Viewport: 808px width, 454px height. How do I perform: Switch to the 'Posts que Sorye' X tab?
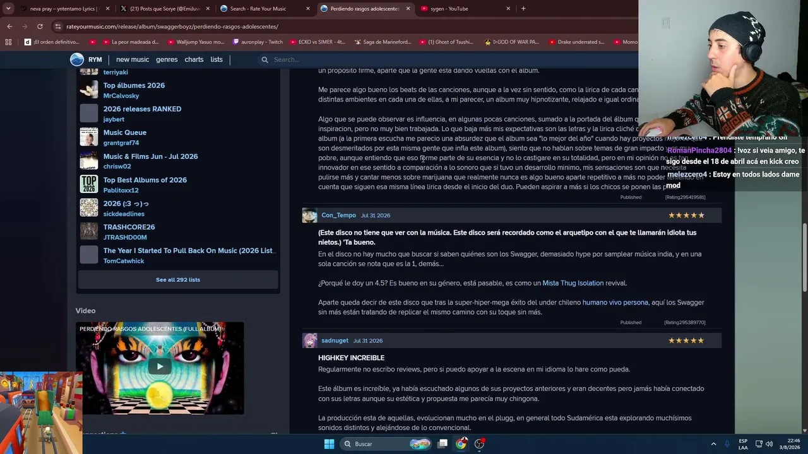(164, 9)
